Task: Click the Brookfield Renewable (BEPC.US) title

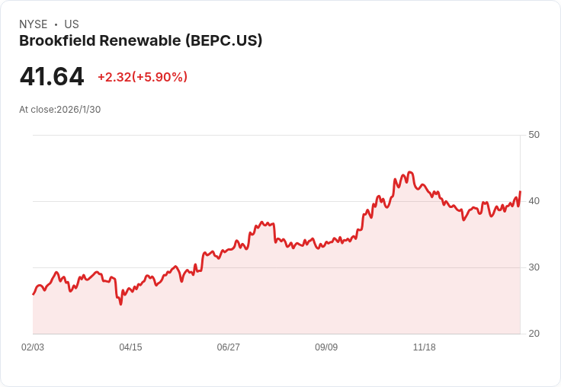Action: pos(140,41)
